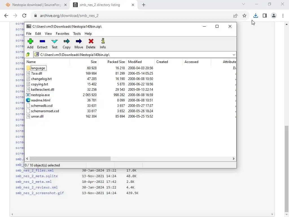Screen dimensions: 289x217
Task: Click left arrow of 7-Zip horizontal scrollbar
Action: click(x=27, y=159)
